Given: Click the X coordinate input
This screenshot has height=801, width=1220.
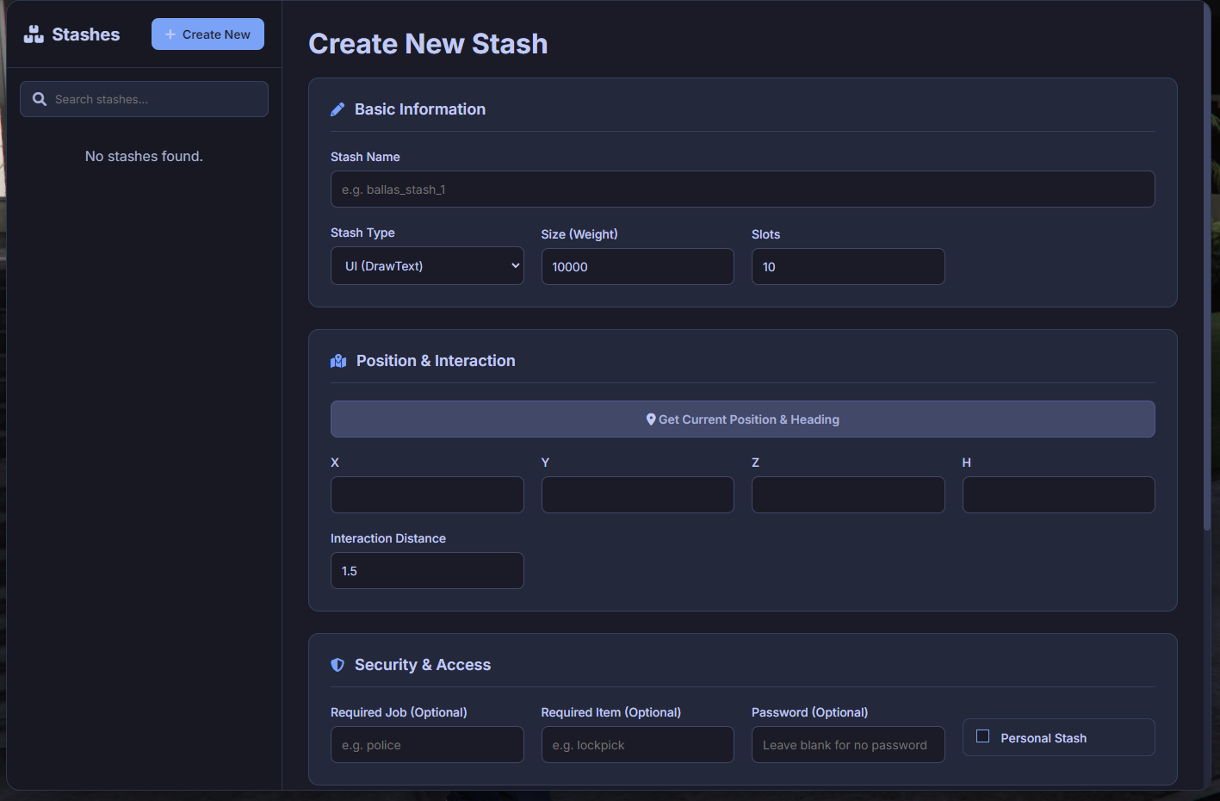Looking at the screenshot, I should tap(427, 494).
